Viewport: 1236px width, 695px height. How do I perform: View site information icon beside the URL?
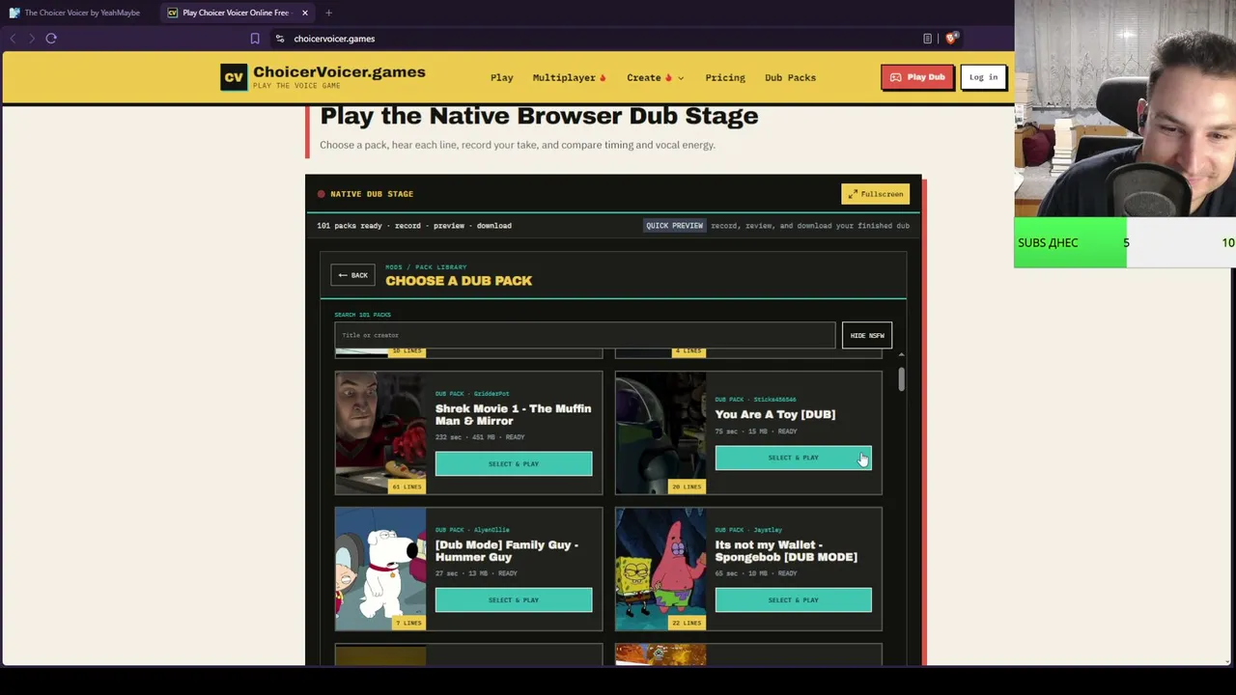click(280, 39)
